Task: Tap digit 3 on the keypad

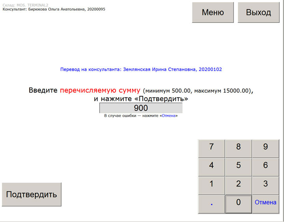Action: point(265,186)
